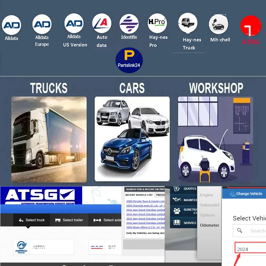266x266 pixels.
Task: Open the Identifix launcher icon
Action: [x=129, y=24]
